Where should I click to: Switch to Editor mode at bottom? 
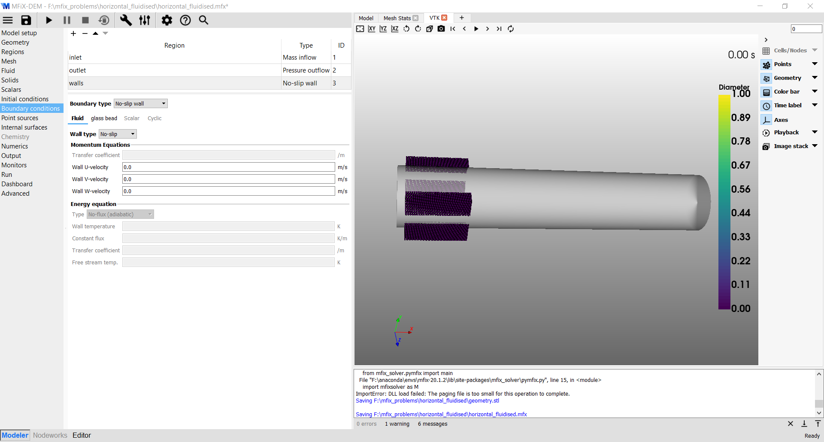82,435
